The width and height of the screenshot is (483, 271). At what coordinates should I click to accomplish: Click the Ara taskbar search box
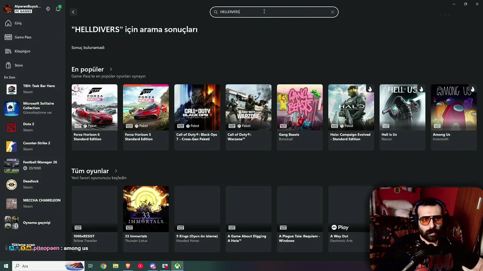(x=48, y=266)
